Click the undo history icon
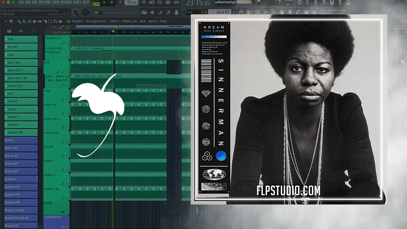This screenshot has height=229, width=407. tap(299, 3)
